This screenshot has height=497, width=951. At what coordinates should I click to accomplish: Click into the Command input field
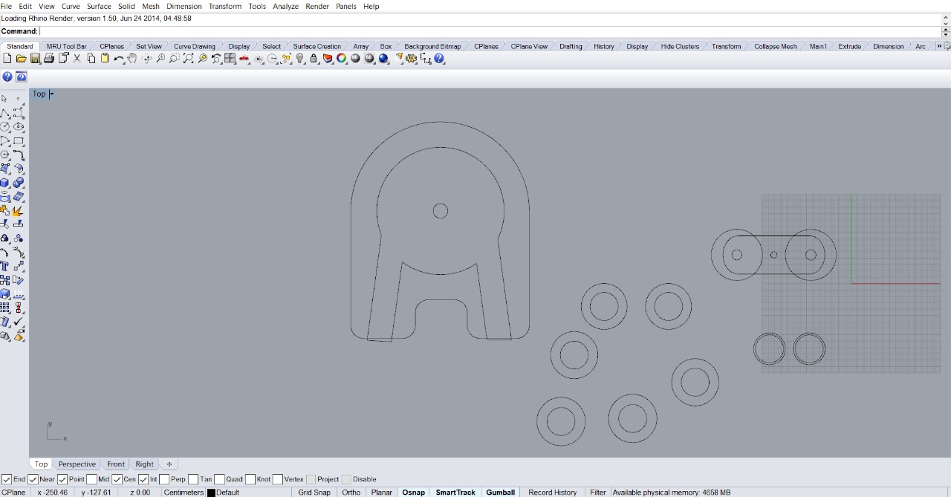pos(490,31)
